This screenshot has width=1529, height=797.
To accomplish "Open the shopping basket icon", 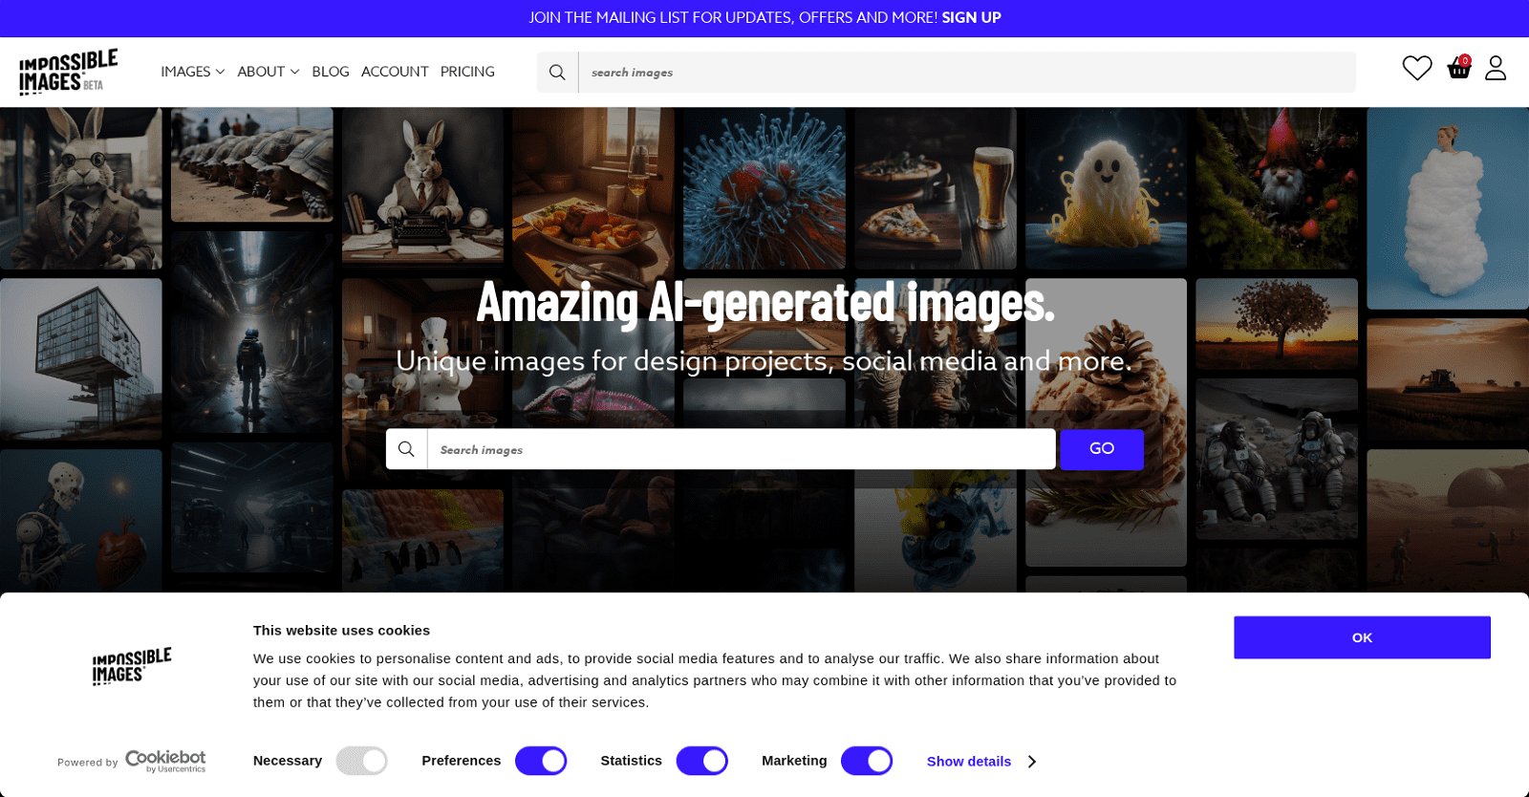I will point(1458,68).
